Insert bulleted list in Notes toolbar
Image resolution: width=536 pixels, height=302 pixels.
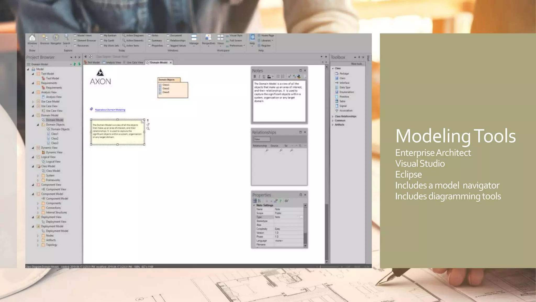[x=278, y=77]
